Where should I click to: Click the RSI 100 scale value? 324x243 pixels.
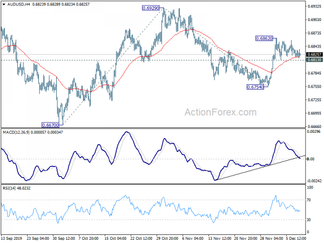click(310, 187)
